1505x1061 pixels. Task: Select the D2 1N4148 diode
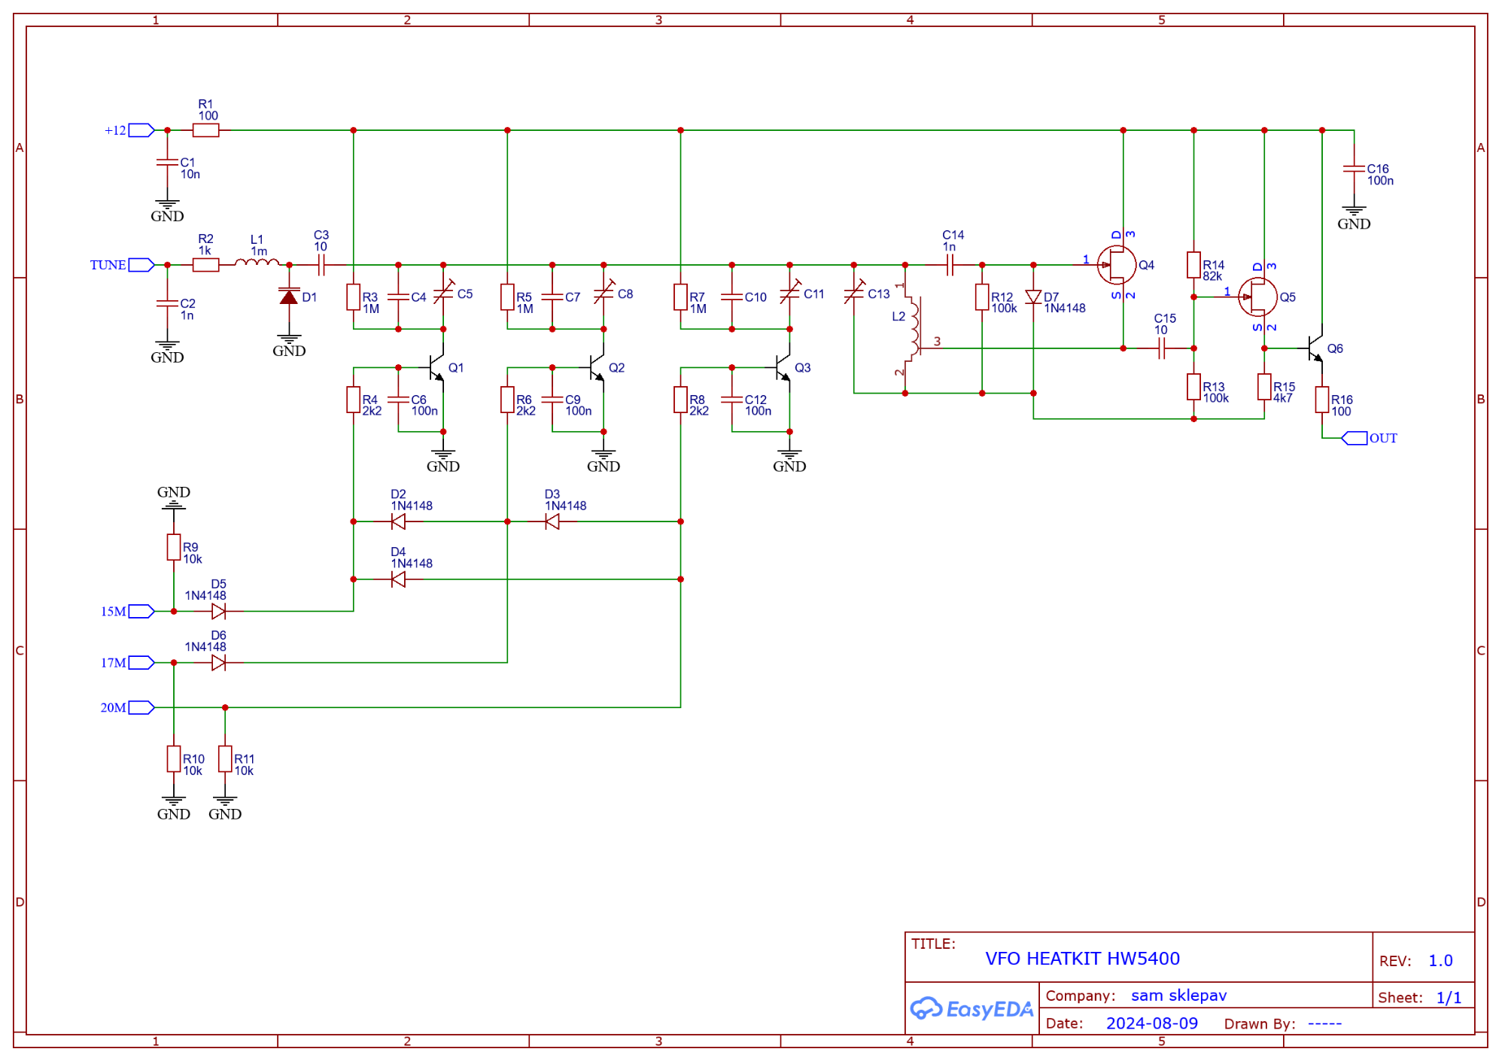point(399,522)
